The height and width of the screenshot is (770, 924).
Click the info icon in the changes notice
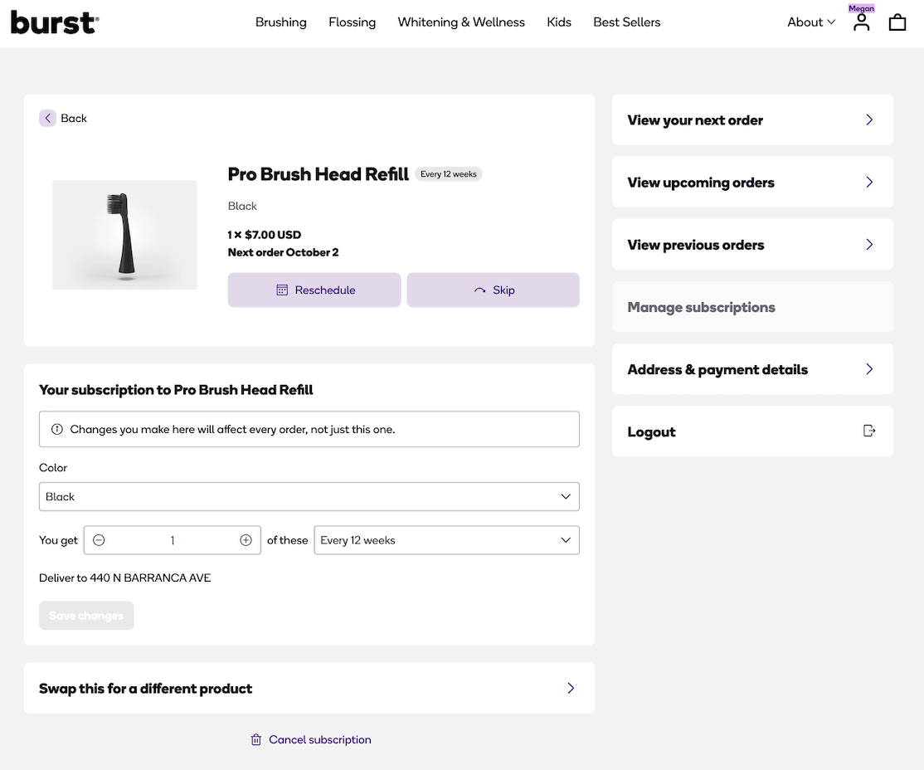pyautogui.click(x=57, y=429)
